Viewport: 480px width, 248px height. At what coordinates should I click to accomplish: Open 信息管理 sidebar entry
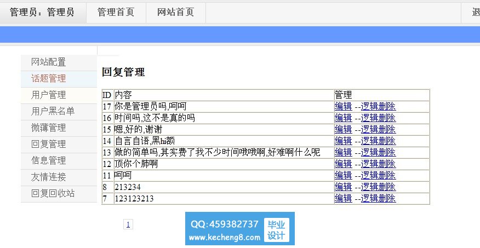[x=59, y=160]
